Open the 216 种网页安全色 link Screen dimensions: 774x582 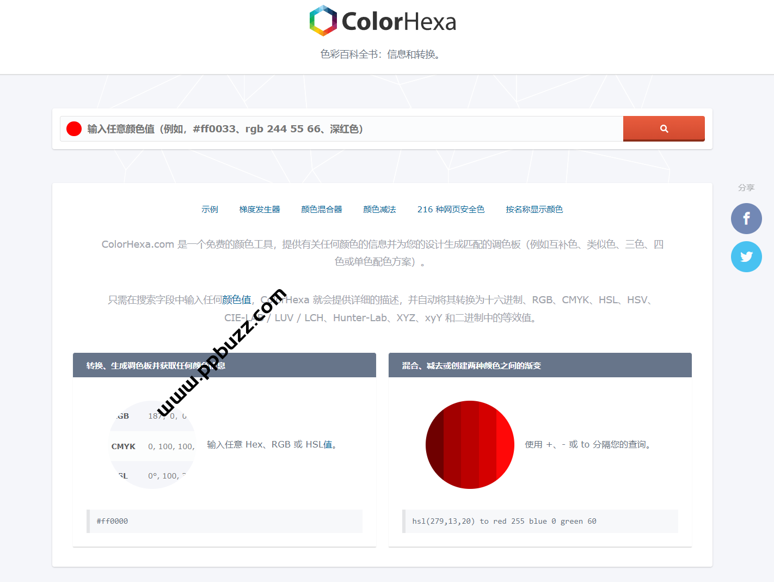[x=451, y=209]
